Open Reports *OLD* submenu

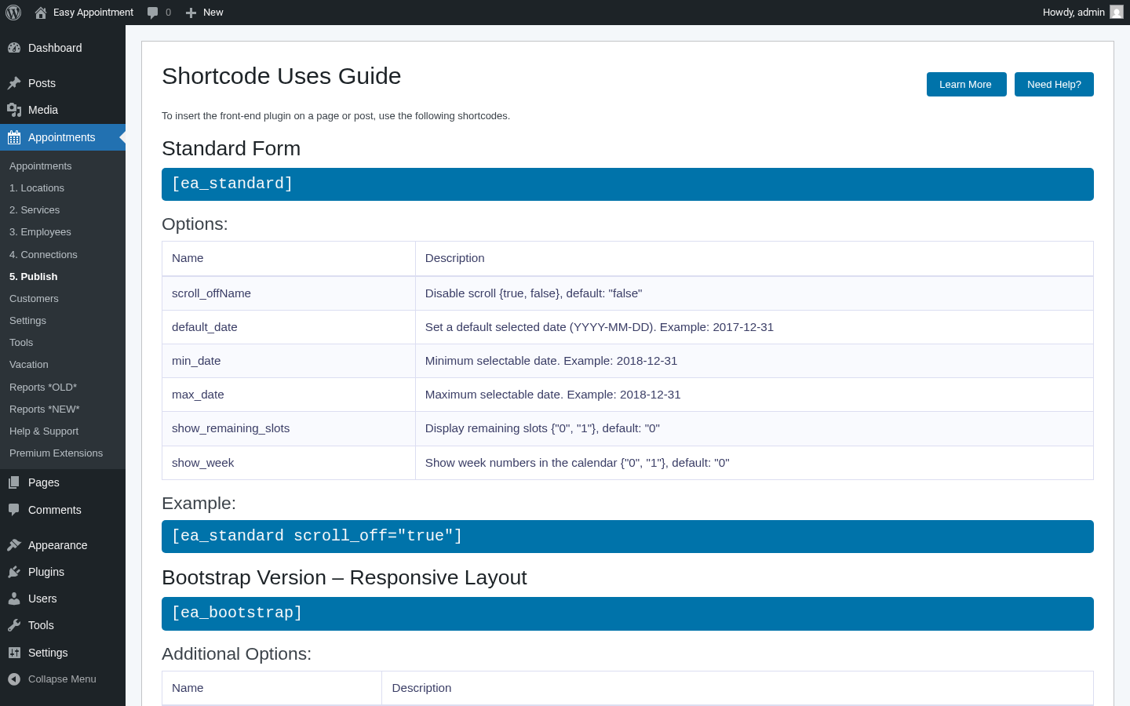pos(43,388)
